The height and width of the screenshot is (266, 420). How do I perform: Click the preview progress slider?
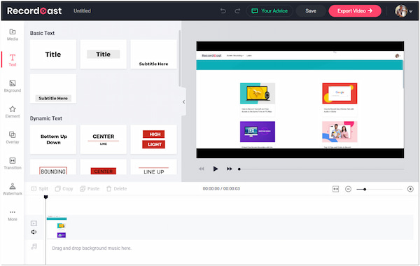tap(321, 169)
